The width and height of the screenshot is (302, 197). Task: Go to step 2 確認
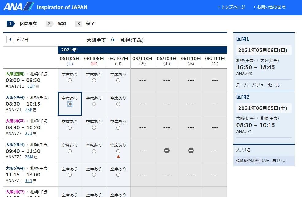56,24
